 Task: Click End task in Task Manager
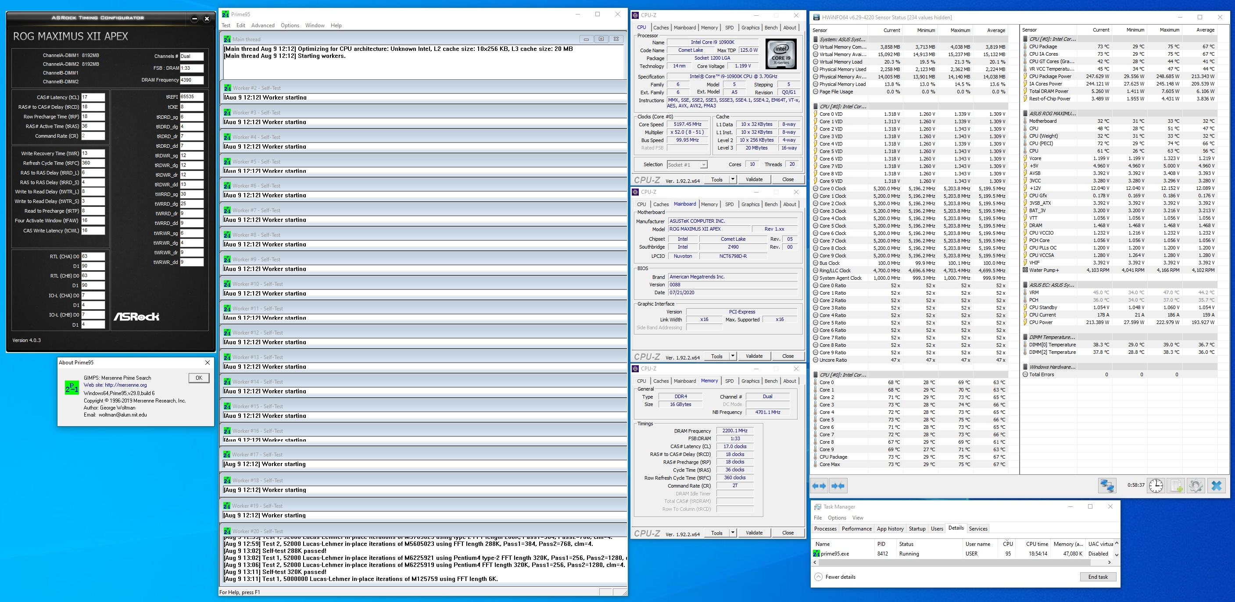point(1098,577)
